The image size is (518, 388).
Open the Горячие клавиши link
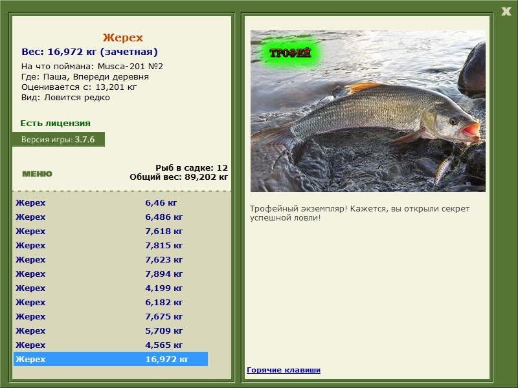pos(284,370)
